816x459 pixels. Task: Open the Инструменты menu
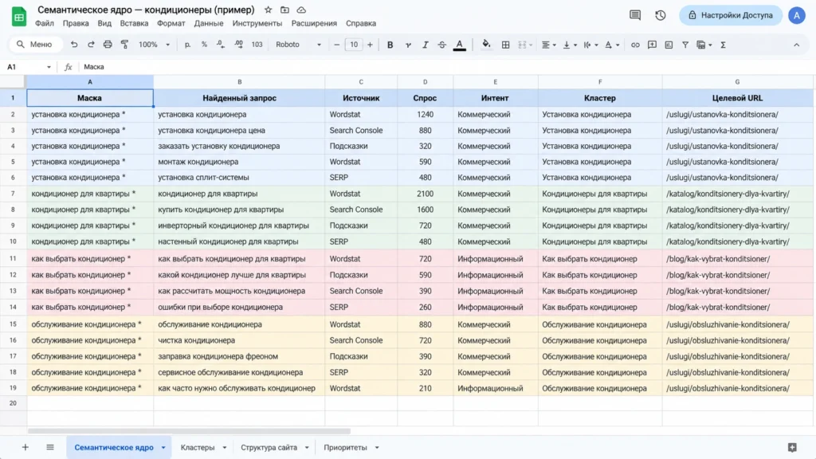[257, 23]
